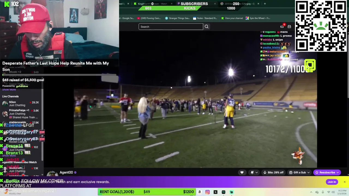
Task: Open a new browser tab
Action: coord(265,4)
